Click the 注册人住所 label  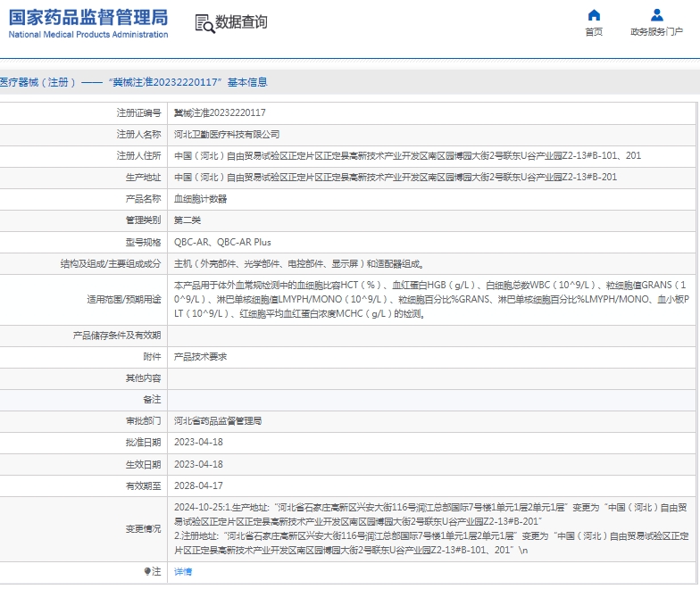click(139, 155)
